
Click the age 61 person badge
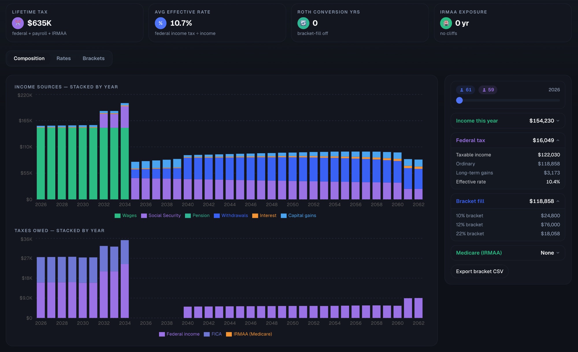point(466,90)
